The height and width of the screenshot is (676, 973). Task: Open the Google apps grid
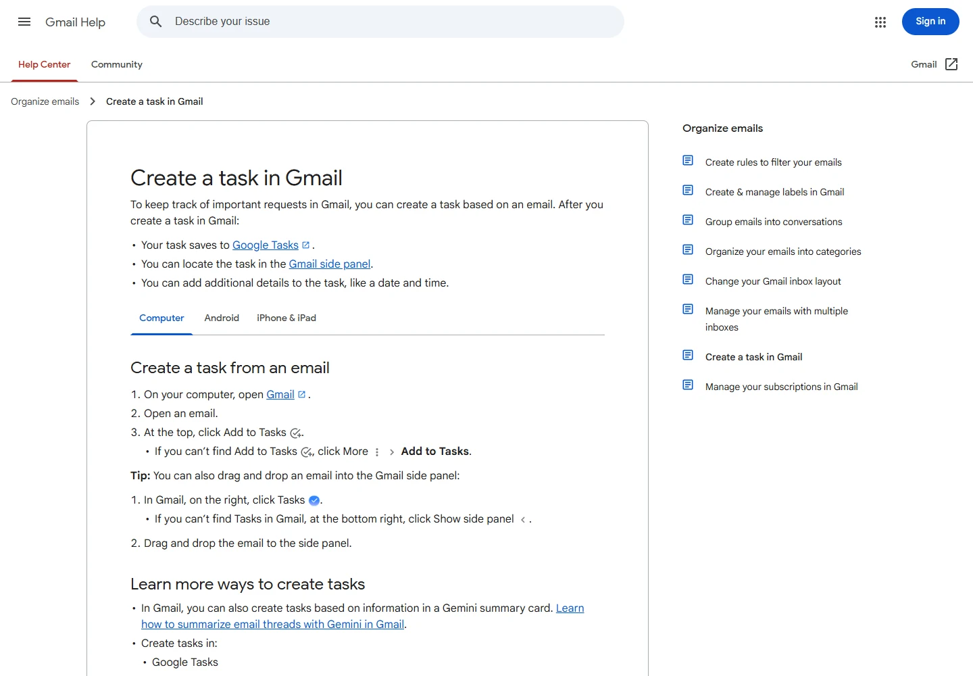880,22
